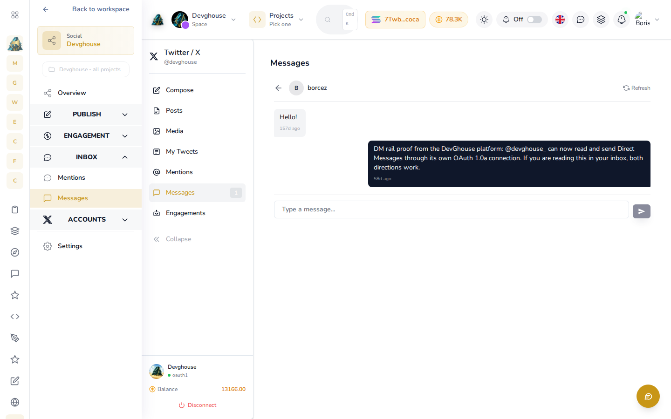Select the pen tool icon
This screenshot has height=419, width=671.
coord(15,338)
